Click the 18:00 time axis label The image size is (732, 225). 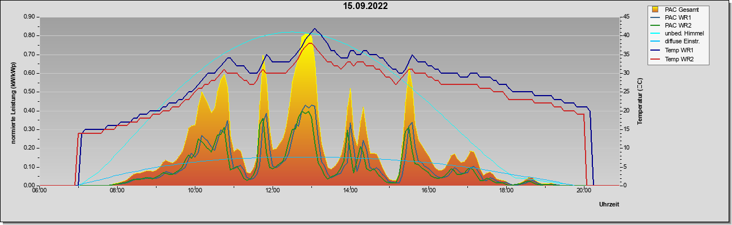tap(506, 190)
